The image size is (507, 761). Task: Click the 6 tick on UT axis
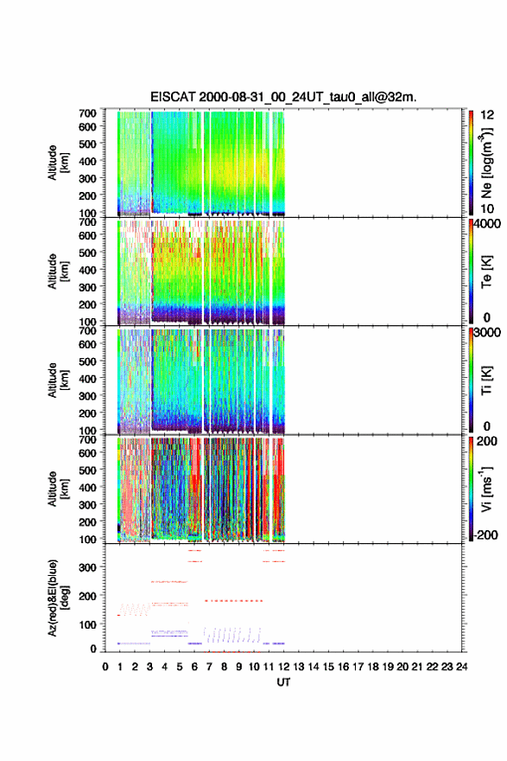(x=194, y=667)
